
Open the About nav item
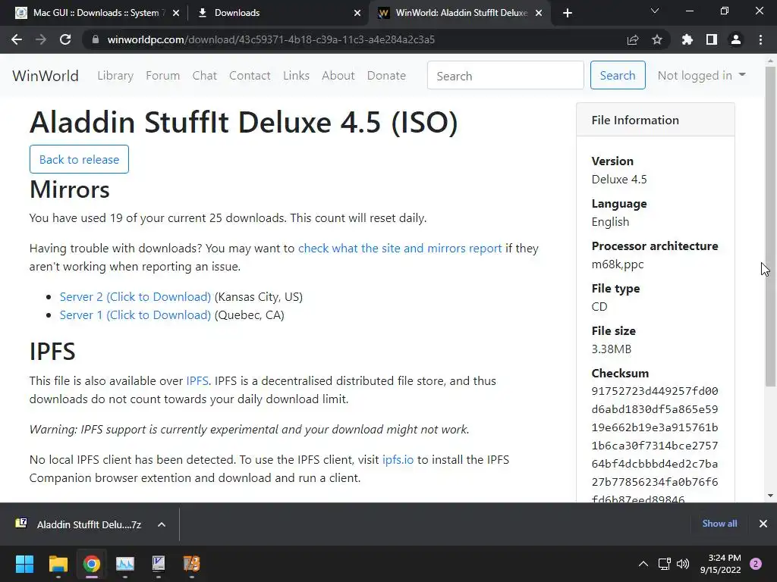tap(338, 76)
